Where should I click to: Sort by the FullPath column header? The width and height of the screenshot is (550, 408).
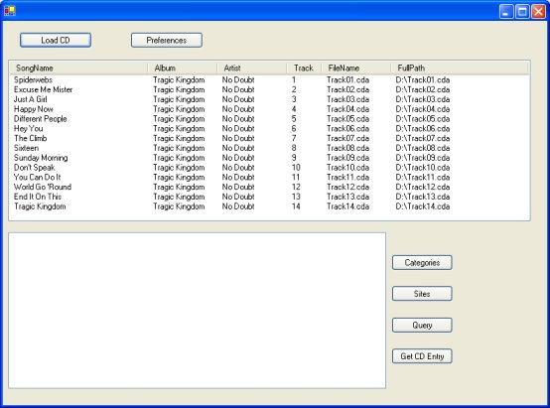[x=459, y=68]
